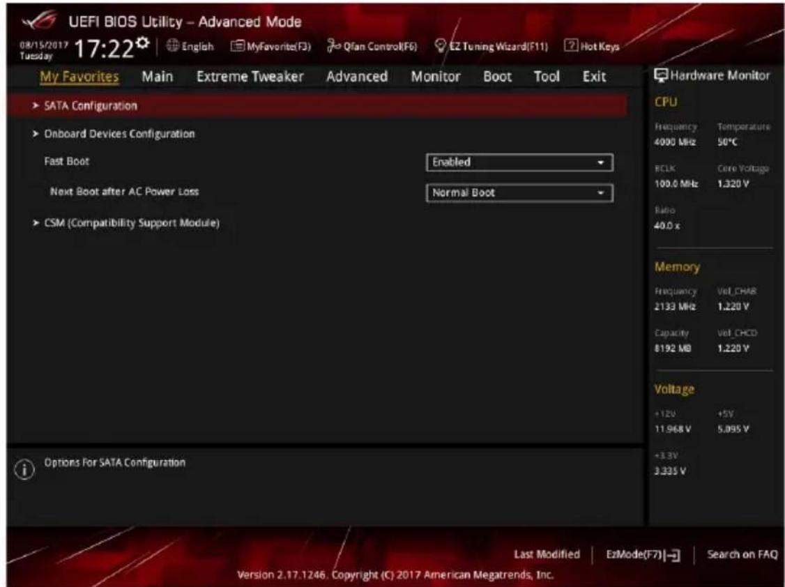Open Next Boot after AC Power Loss dropdown
The height and width of the screenshot is (587, 785).
click(519, 192)
